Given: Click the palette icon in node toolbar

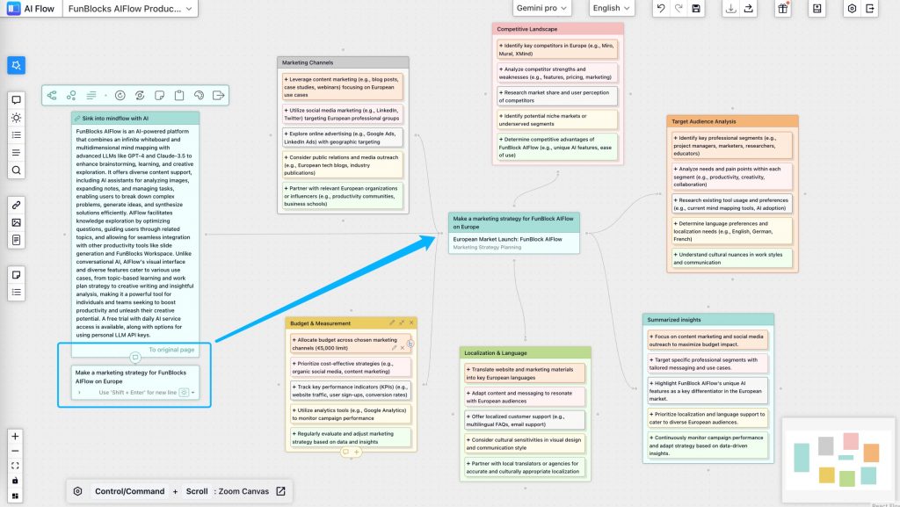Looking at the screenshot, I should [x=199, y=95].
